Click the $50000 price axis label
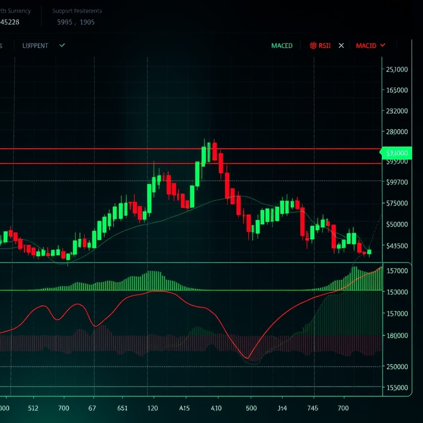 pyautogui.click(x=397, y=224)
